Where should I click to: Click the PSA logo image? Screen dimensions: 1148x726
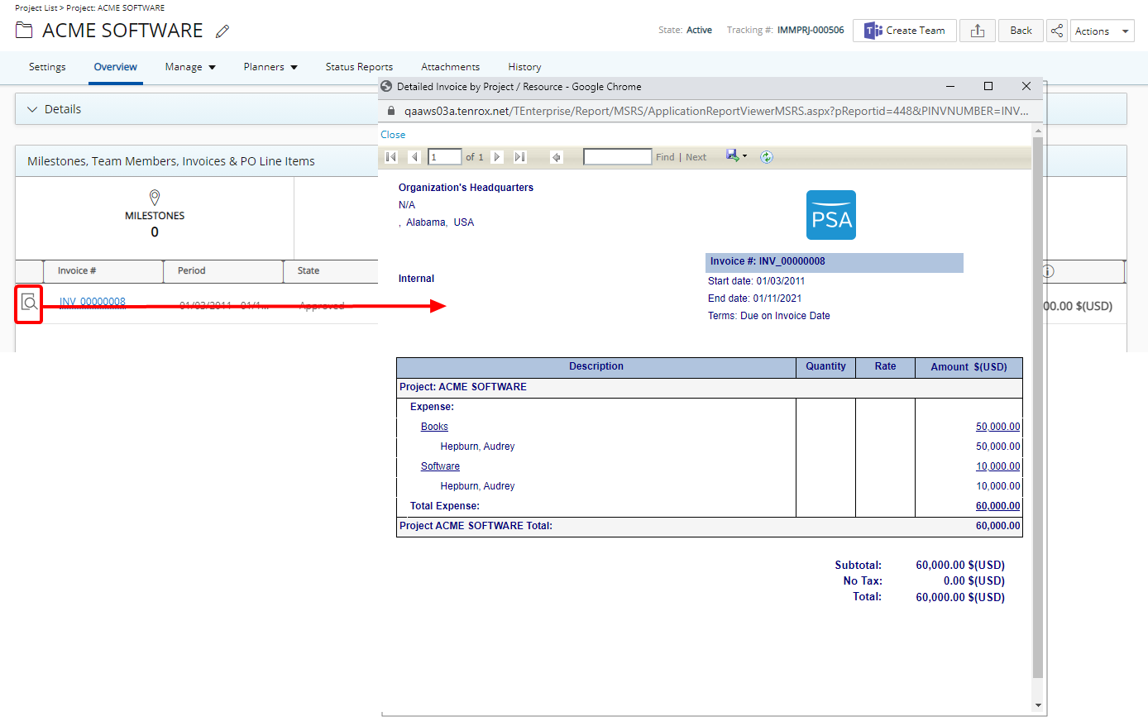(831, 215)
